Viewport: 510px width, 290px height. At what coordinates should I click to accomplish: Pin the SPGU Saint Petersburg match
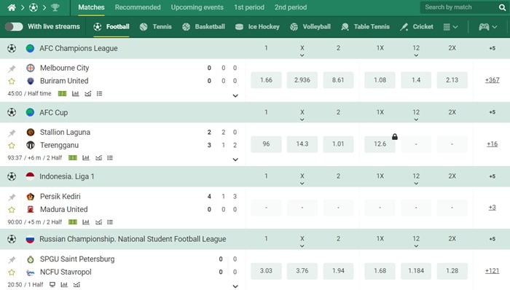click(x=12, y=260)
